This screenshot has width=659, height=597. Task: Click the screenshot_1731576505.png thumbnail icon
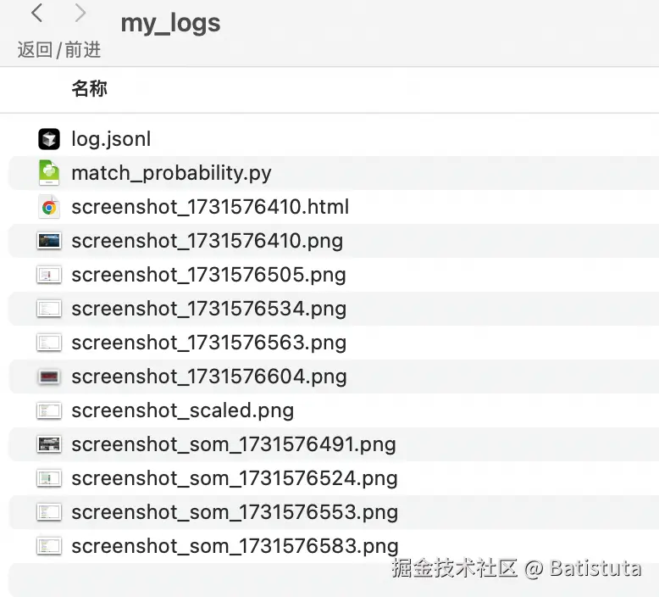tap(49, 275)
